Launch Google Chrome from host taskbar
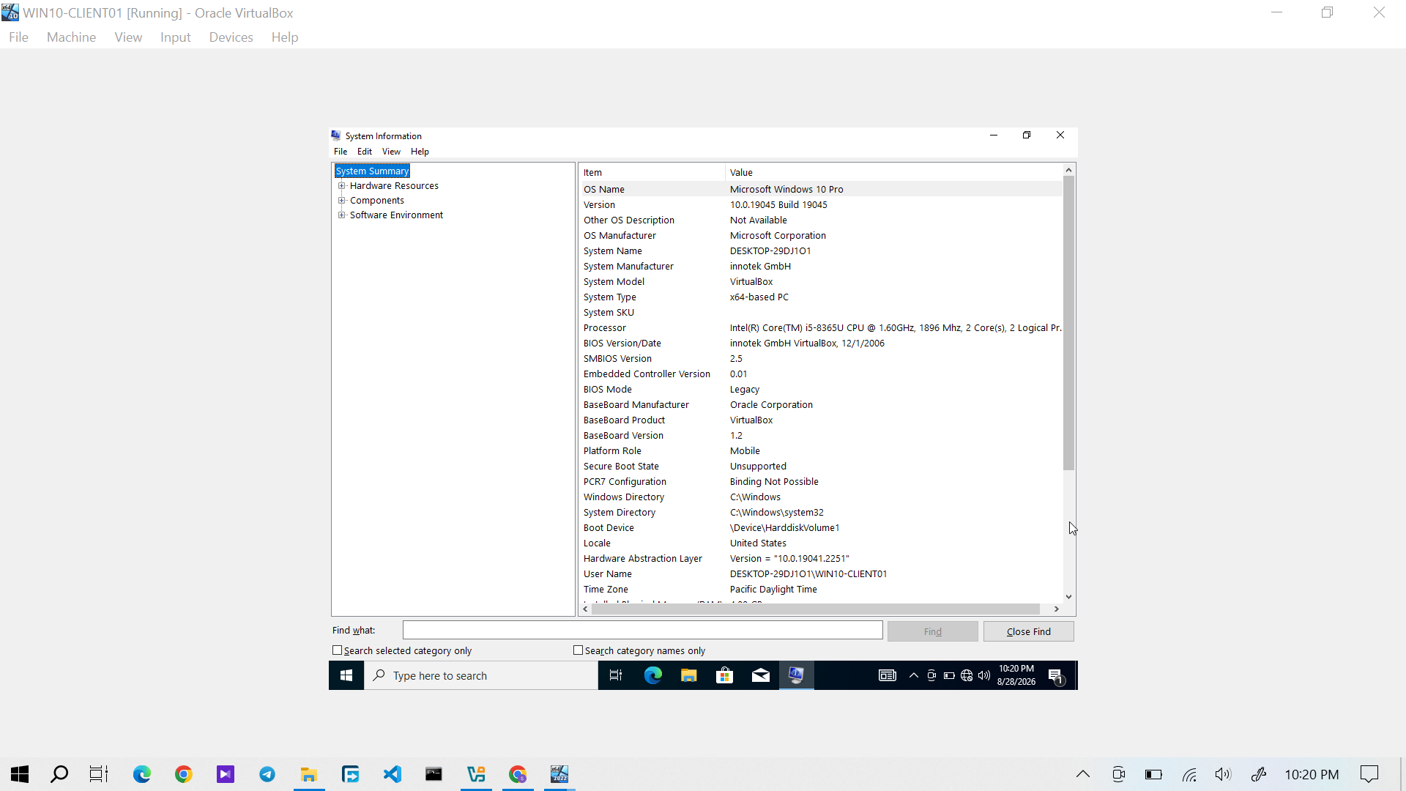 (x=183, y=774)
